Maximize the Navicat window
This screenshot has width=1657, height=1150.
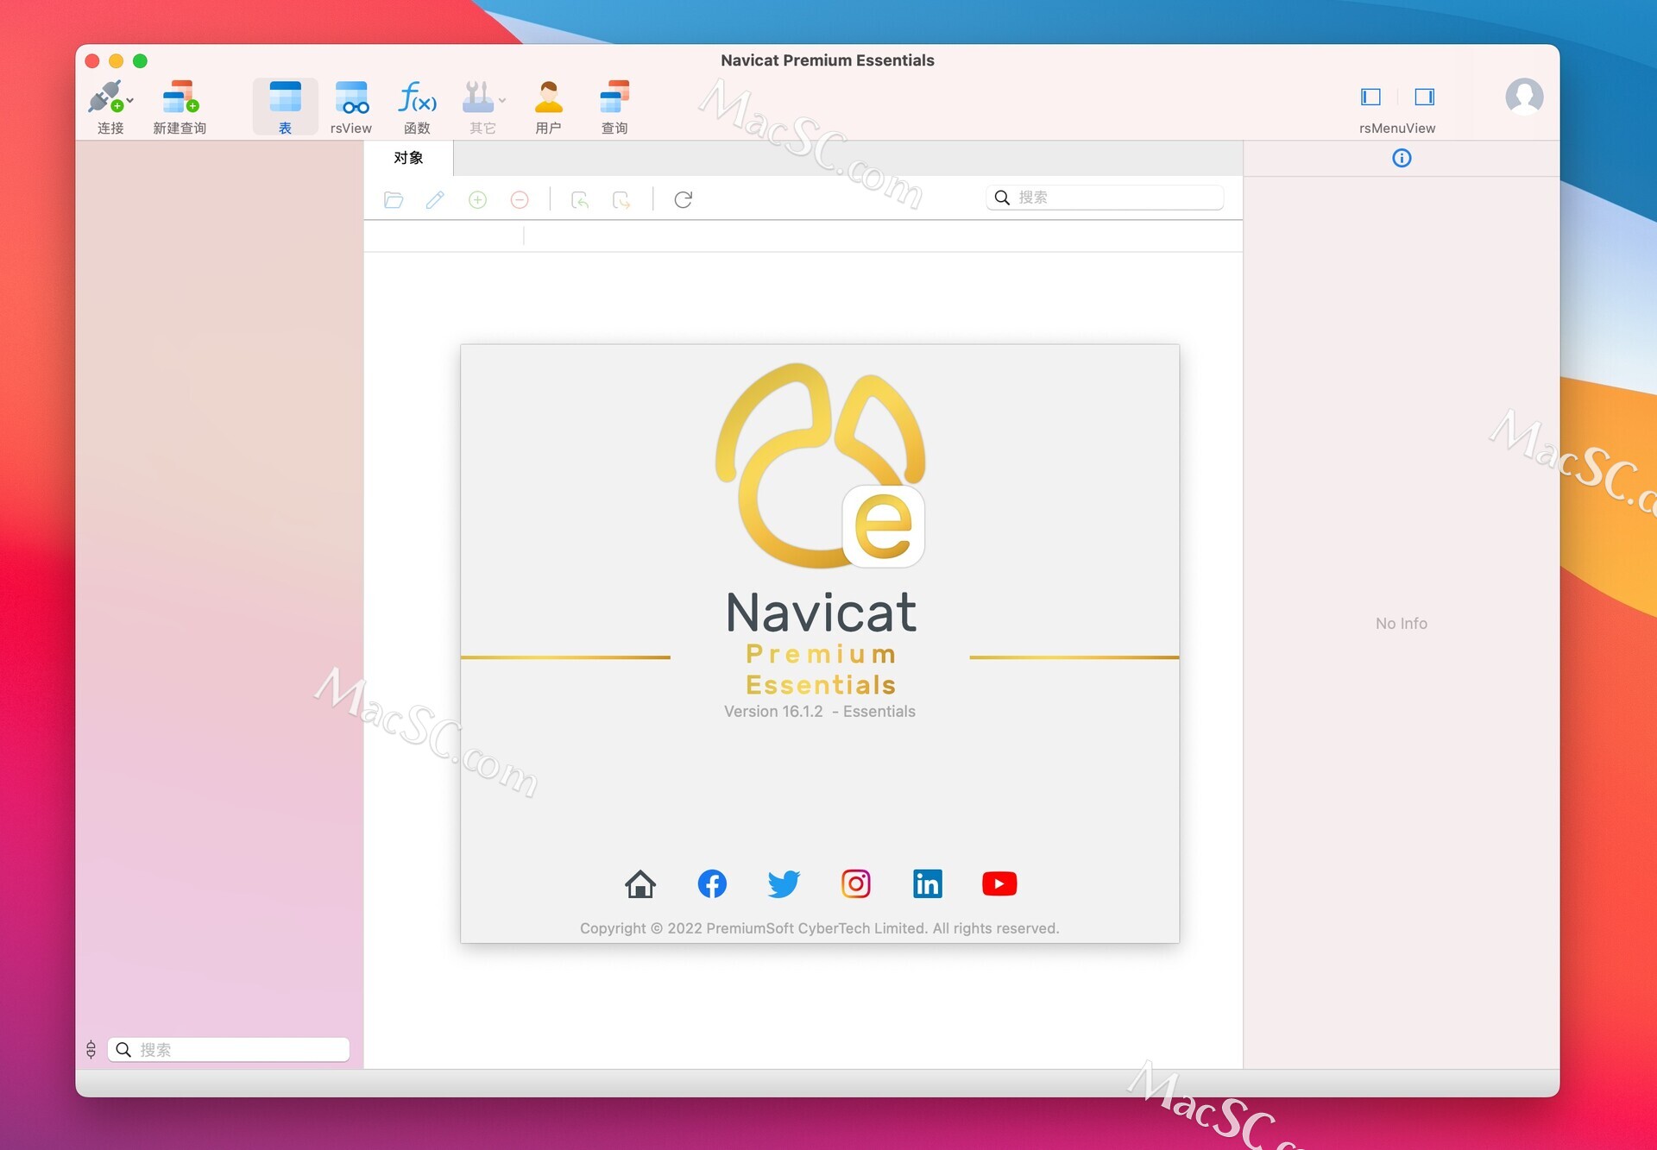tap(140, 60)
